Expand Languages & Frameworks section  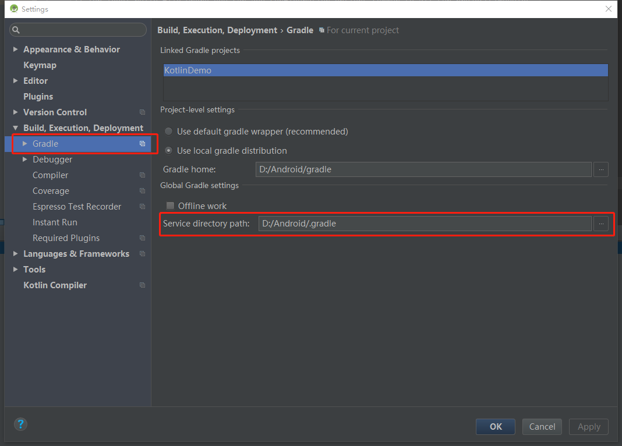pos(16,254)
